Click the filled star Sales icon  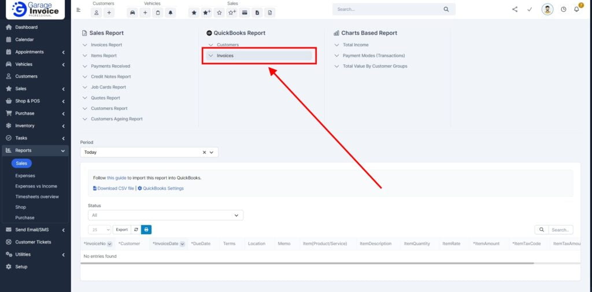[194, 13]
